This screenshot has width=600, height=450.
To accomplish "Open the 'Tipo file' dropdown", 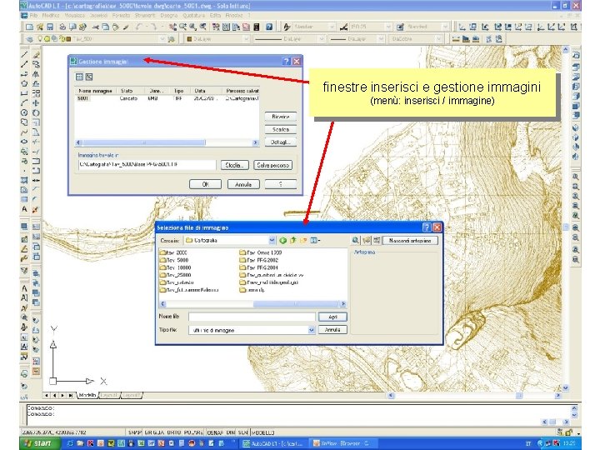I will click(312, 330).
